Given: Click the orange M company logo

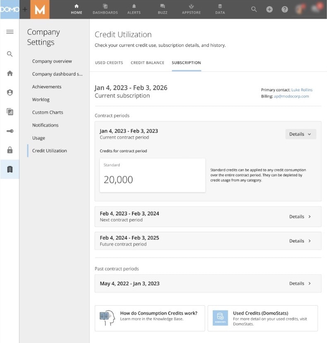Looking at the screenshot, I should click(x=40, y=10).
